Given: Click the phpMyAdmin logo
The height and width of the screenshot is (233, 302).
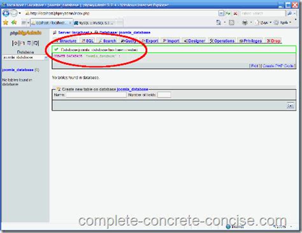Looking at the screenshot, I should point(25,33).
